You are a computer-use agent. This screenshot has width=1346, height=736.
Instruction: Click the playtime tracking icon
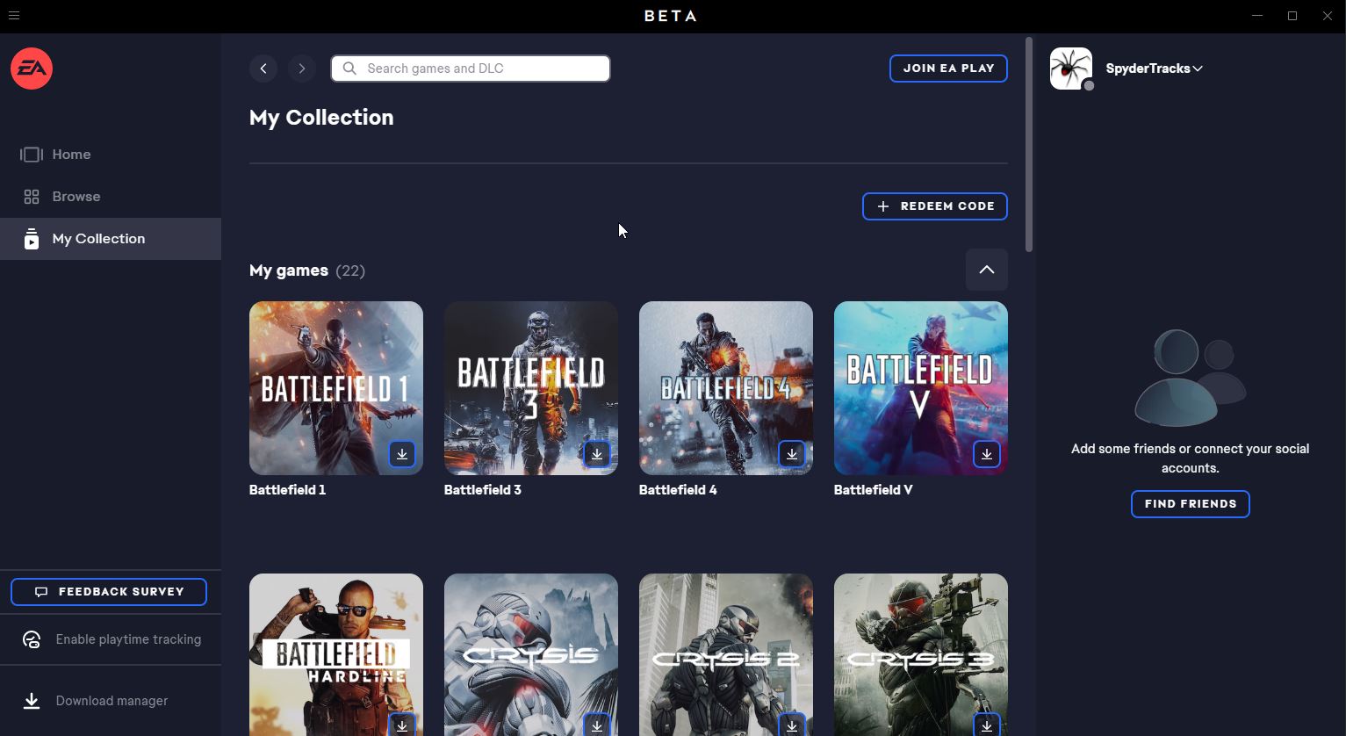(32, 639)
